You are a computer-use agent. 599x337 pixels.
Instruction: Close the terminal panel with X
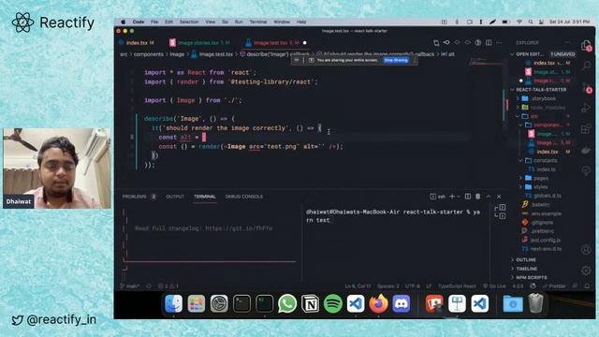[x=499, y=197]
